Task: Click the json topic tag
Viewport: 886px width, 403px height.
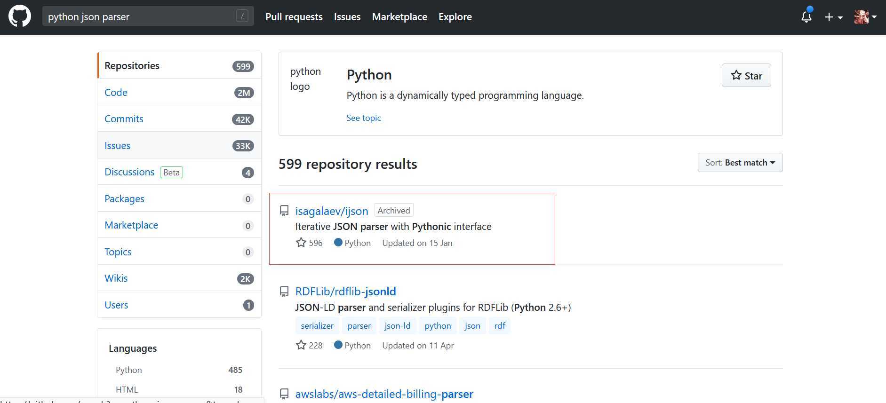Action: [472, 326]
